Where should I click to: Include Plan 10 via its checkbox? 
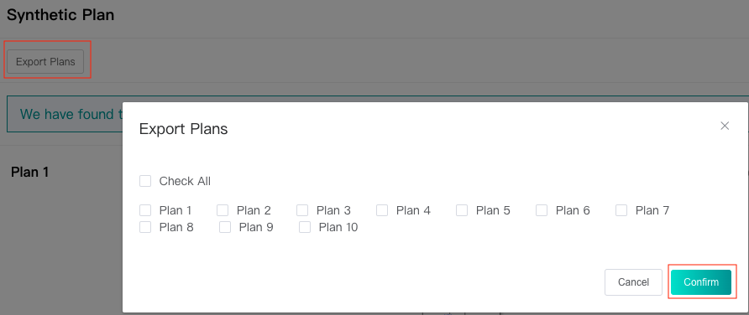click(x=305, y=227)
